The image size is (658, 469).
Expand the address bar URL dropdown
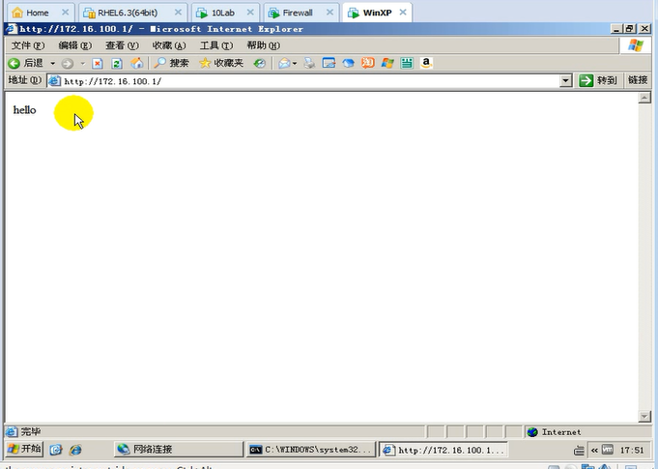click(566, 81)
